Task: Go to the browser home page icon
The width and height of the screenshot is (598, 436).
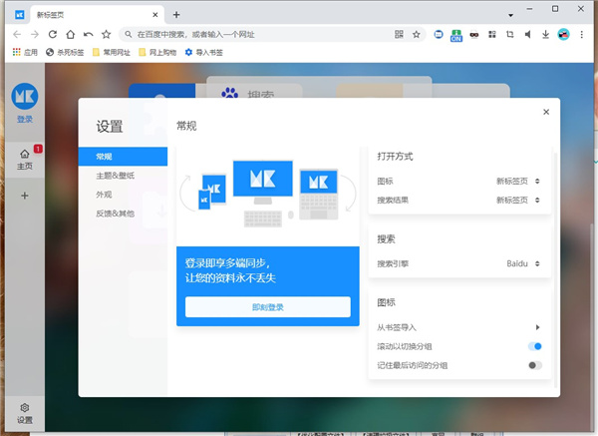Action: 70,34
